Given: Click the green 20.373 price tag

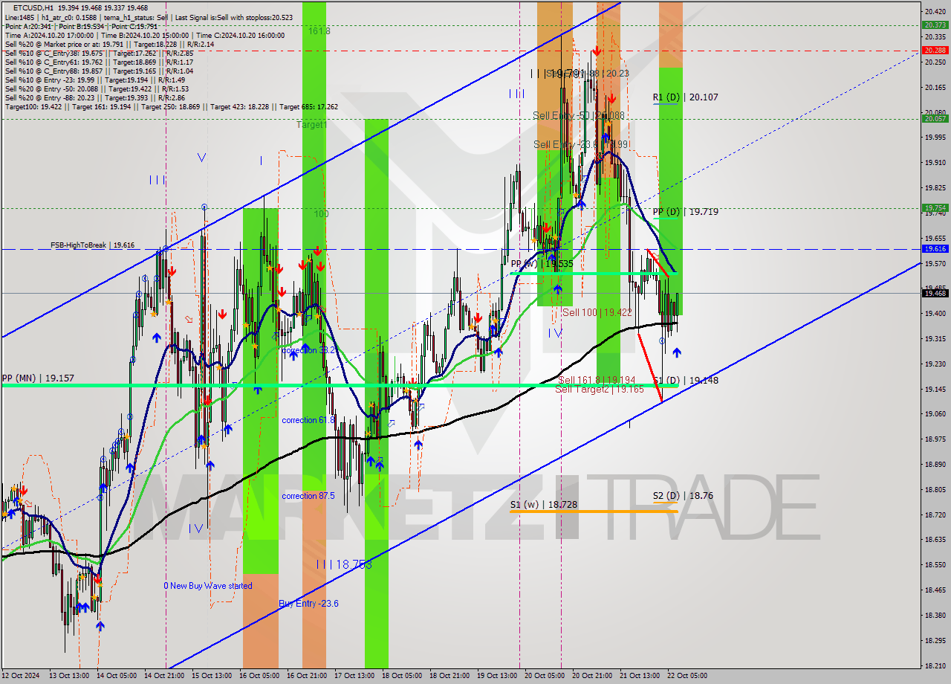Looking at the screenshot, I should click(935, 25).
